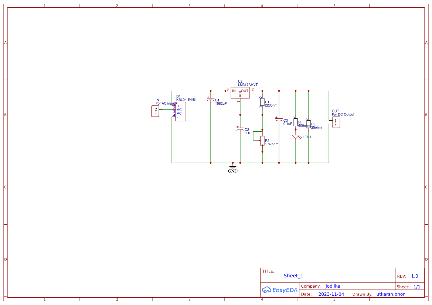Image resolution: width=432 pixels, height=305 pixels.
Task: Select the REV 1.0 revision text
Action: 414,276
